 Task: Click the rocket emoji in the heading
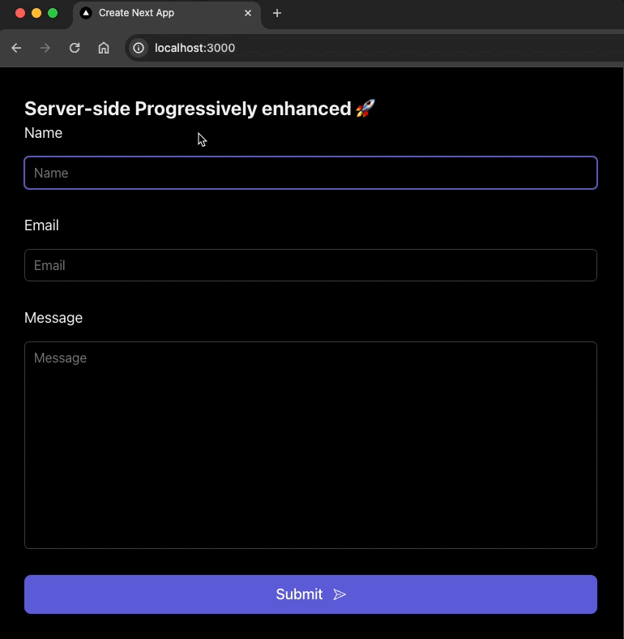(365, 109)
